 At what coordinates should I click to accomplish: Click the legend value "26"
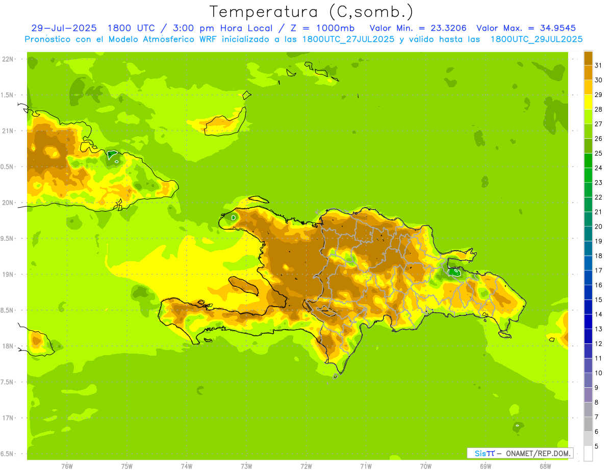(599, 138)
